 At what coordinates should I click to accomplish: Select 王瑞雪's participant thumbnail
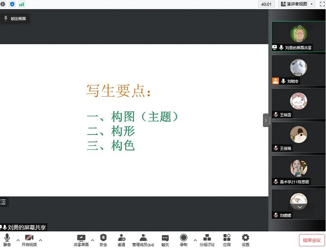coord(298,103)
